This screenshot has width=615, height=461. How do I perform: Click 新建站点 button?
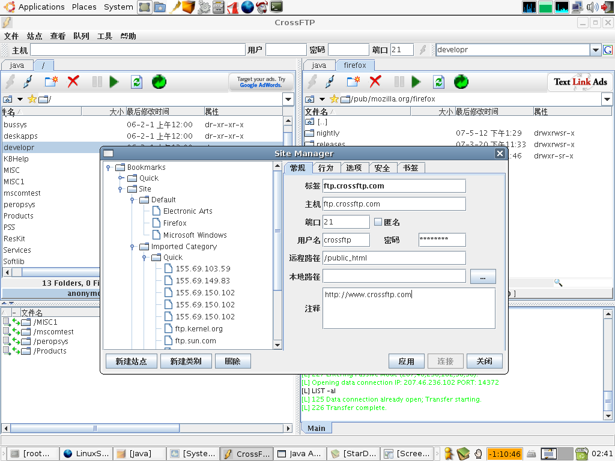coord(132,361)
